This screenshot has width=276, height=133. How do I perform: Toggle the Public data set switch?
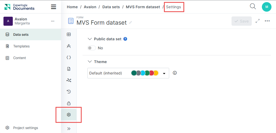[92, 48]
